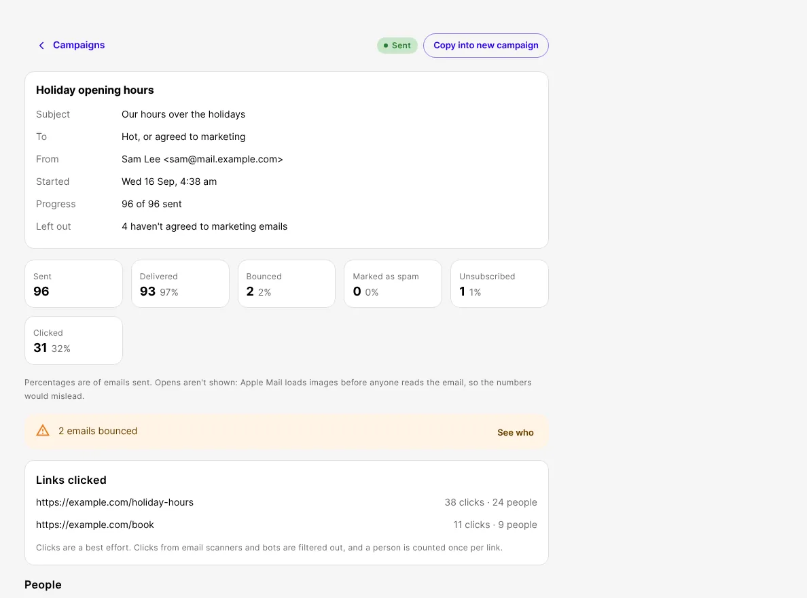Screen dimensions: 807x598
Task: Select the Bounced 2 stat card
Action: click(x=287, y=284)
